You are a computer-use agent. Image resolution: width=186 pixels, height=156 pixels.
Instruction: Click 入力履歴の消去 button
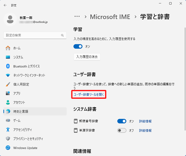point(87,57)
